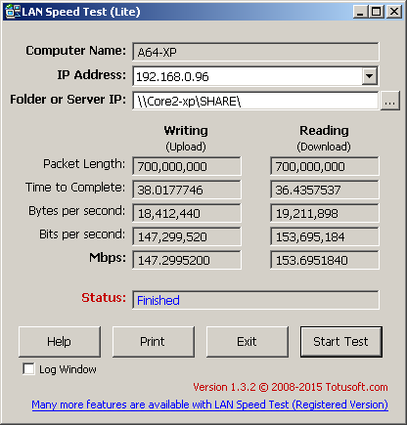Click Writing Mbps value 147.2995200
Viewport: 407px width, 425px height.
pos(187,260)
